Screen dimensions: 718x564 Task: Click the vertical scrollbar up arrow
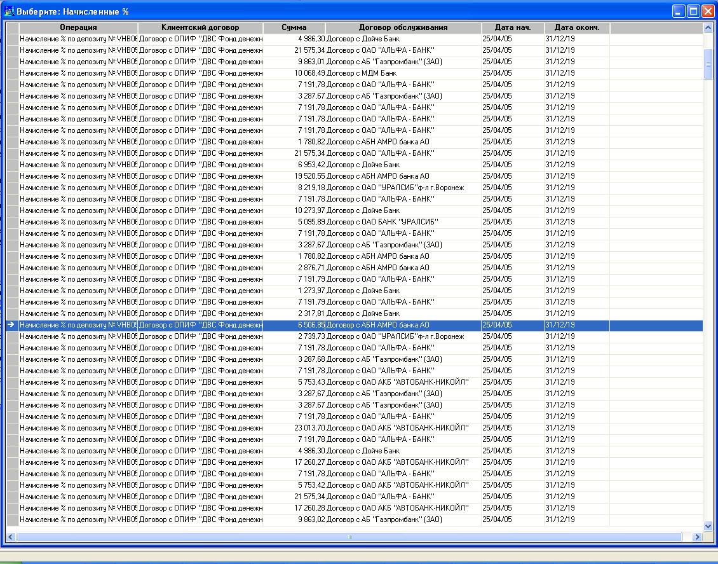coord(708,28)
